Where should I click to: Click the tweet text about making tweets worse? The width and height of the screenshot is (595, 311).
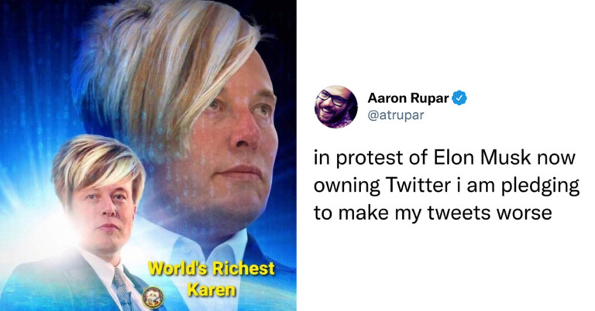tap(446, 185)
